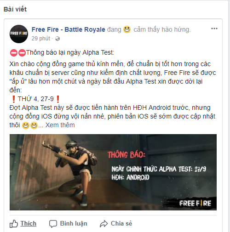Click the first red no-entry emoji
Image resolution: width=230 pixels, height=232 pixels.
(14, 53)
